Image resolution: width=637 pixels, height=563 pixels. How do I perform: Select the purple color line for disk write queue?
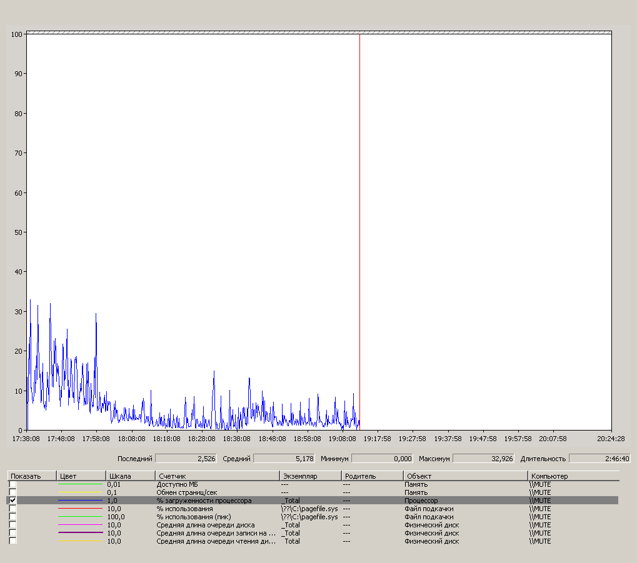pos(80,533)
